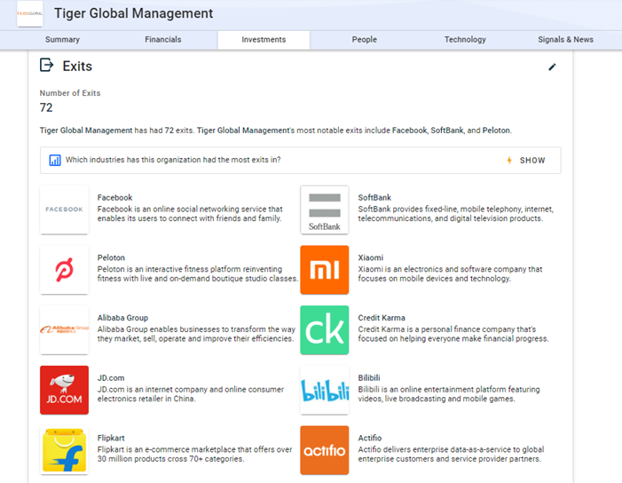Open the Peloton company name link
The height and width of the screenshot is (483, 622).
click(x=111, y=257)
